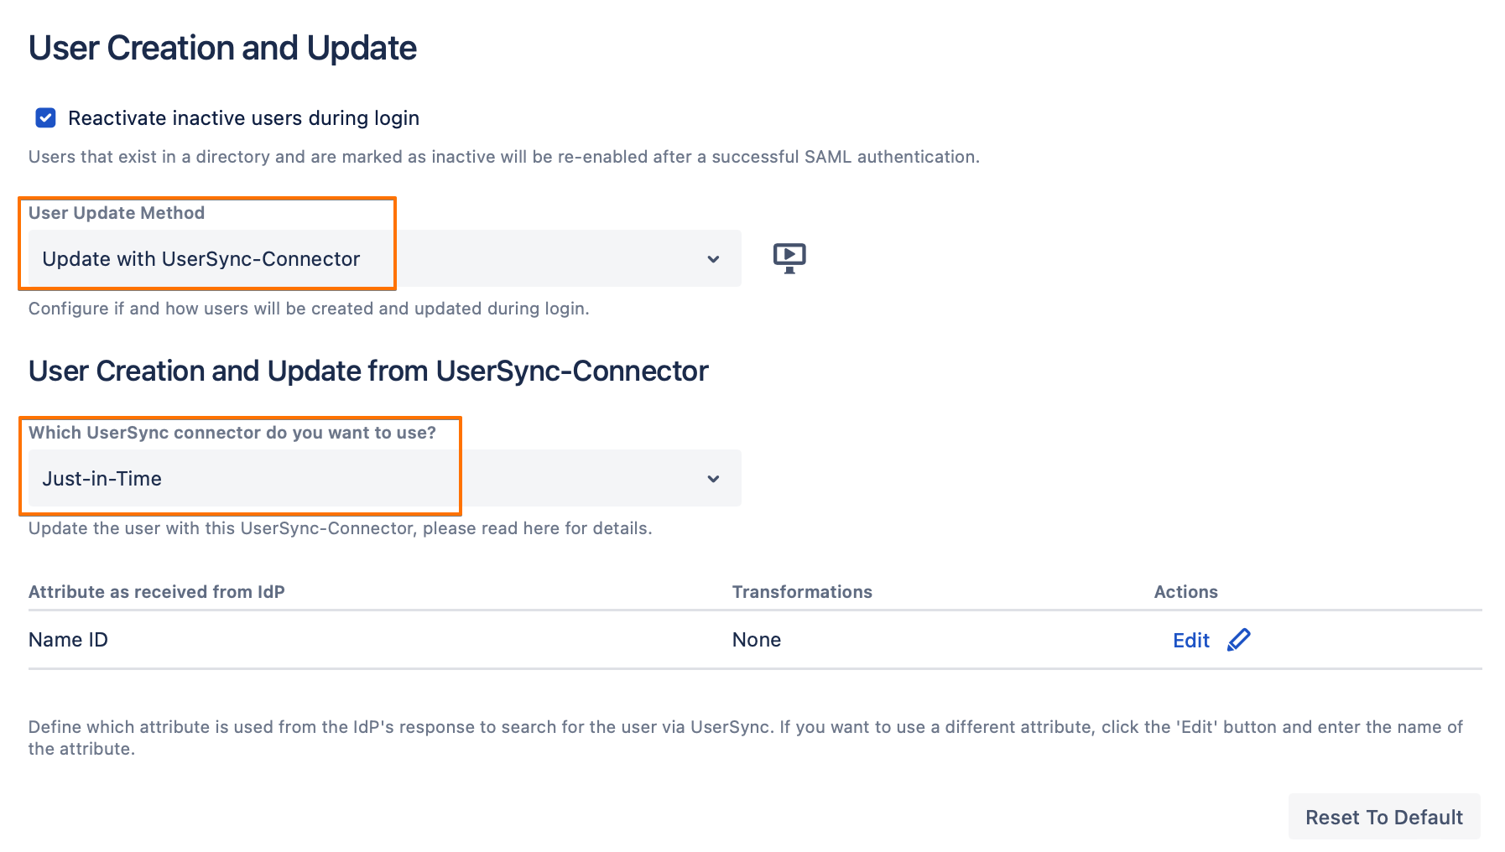Click 'User Creation and Update' page heading
This screenshot has width=1505, height=852.
click(x=222, y=49)
